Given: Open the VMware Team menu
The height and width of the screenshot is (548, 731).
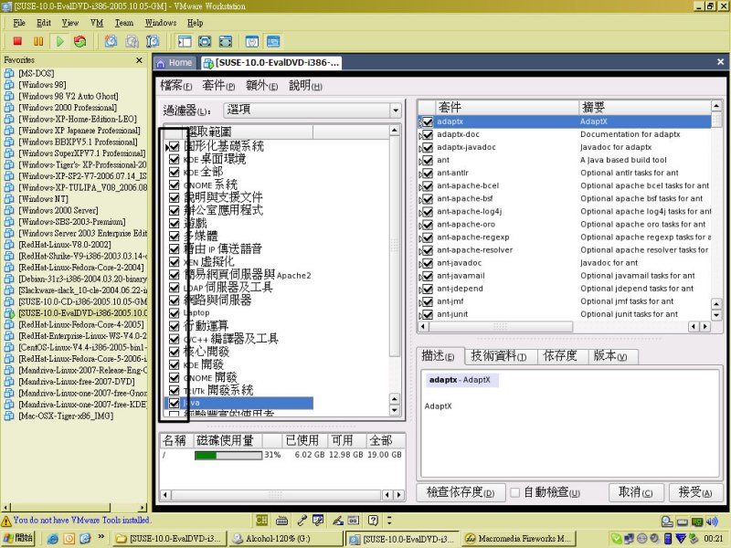Looking at the screenshot, I should click(x=124, y=23).
